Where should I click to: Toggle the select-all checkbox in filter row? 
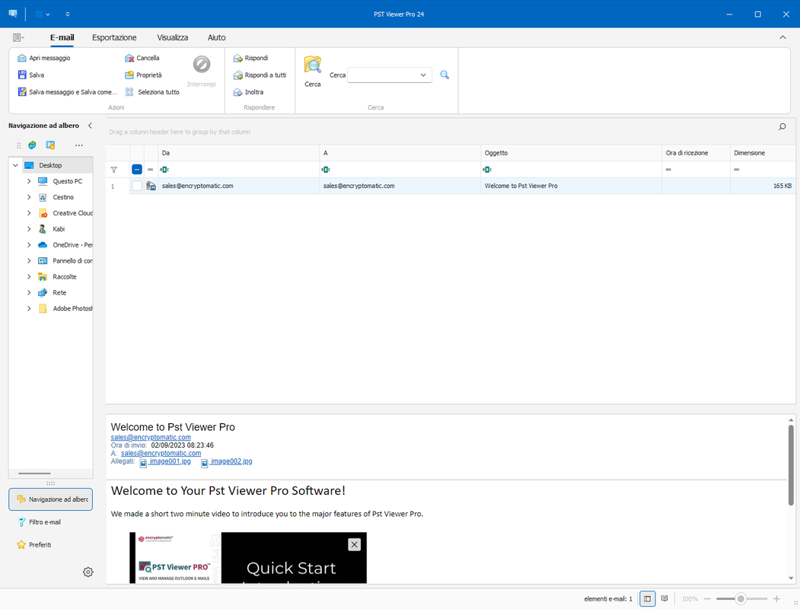click(137, 170)
